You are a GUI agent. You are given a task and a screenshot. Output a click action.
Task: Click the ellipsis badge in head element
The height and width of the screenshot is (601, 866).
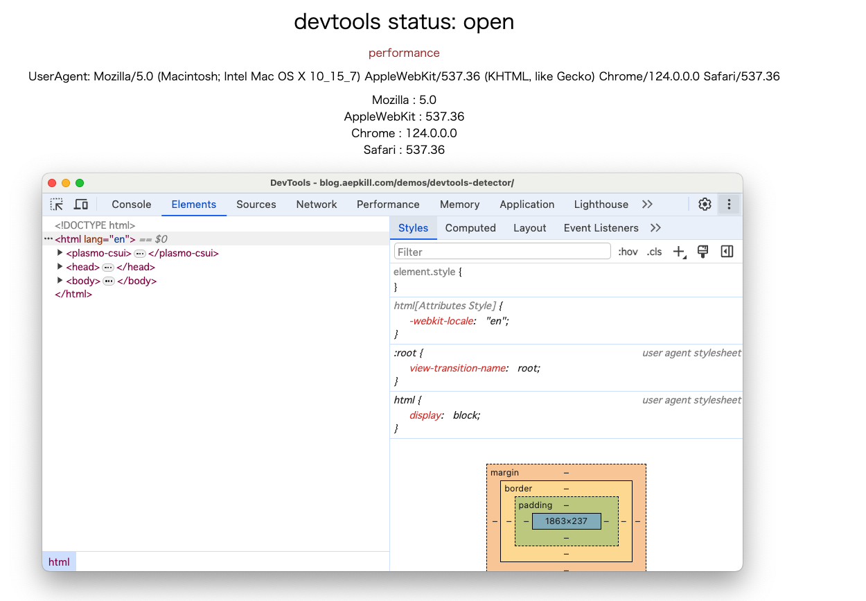[x=108, y=268]
